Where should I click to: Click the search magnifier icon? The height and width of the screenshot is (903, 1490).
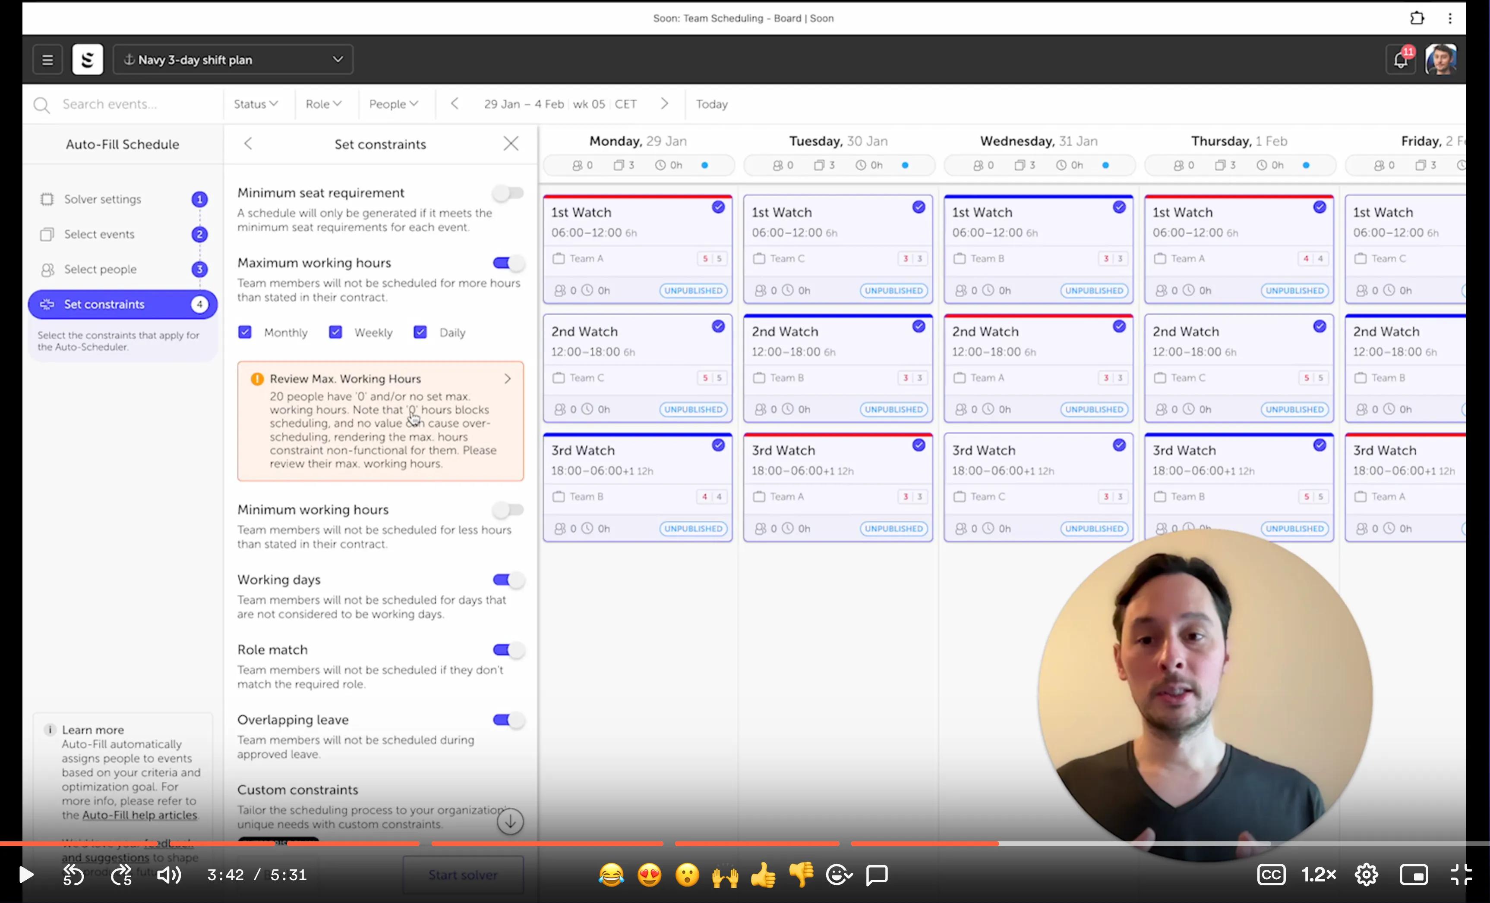click(x=41, y=105)
